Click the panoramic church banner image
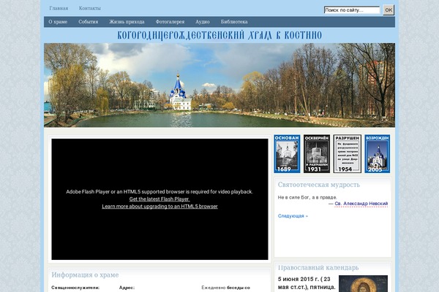 tap(219, 85)
